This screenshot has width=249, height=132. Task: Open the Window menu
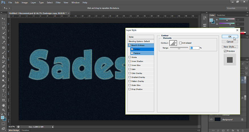(x=75, y=3)
